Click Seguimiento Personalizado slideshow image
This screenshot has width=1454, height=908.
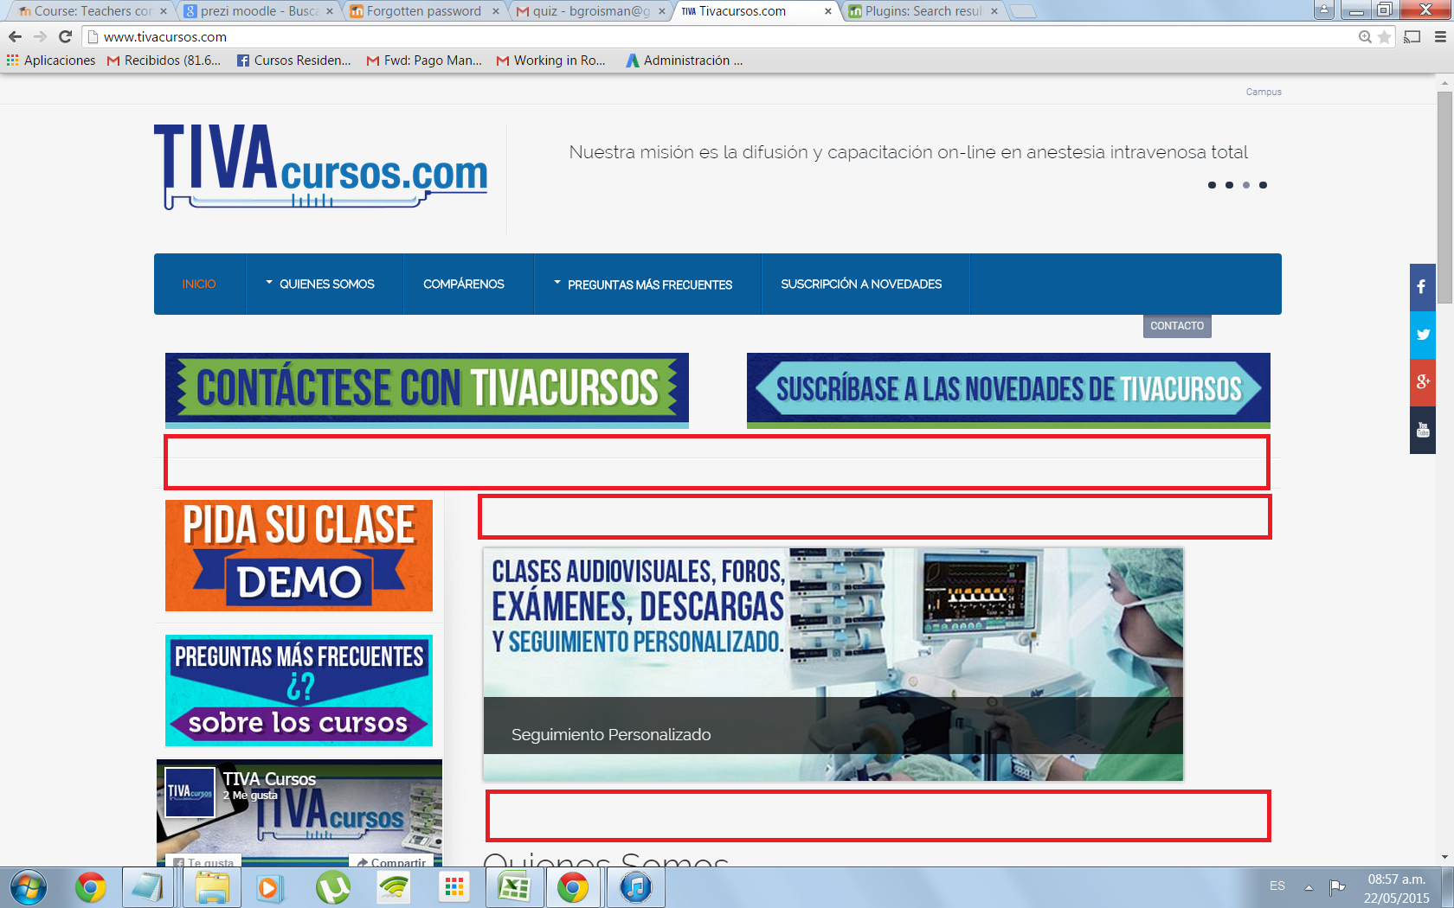click(x=833, y=664)
